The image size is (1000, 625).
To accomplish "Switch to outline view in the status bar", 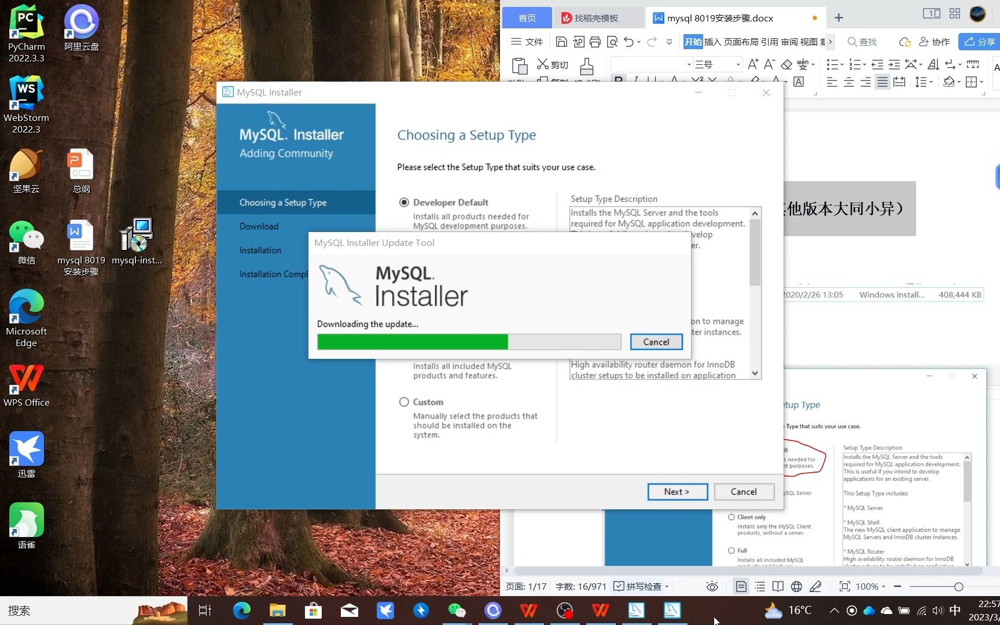I will coord(760,587).
